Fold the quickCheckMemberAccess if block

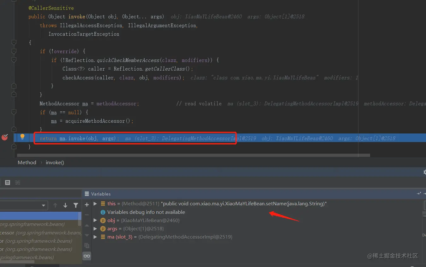(14, 60)
